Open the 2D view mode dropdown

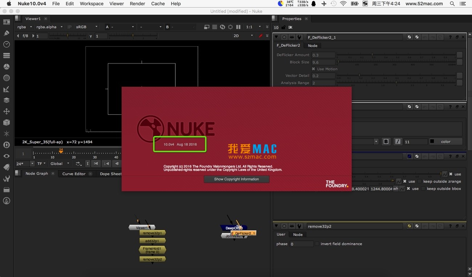(243, 36)
